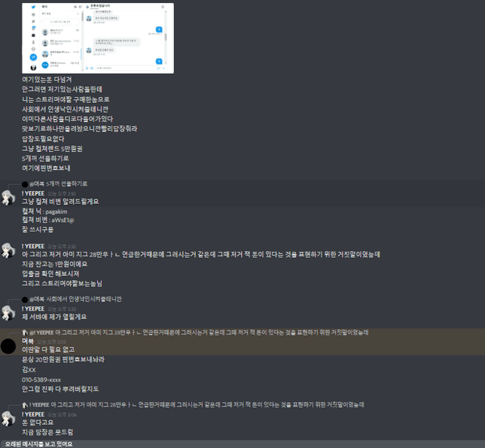The width and height of the screenshot is (485, 448).
Task: Click tiny YEEPEE reply avatar above last message
Action: click(25, 404)
